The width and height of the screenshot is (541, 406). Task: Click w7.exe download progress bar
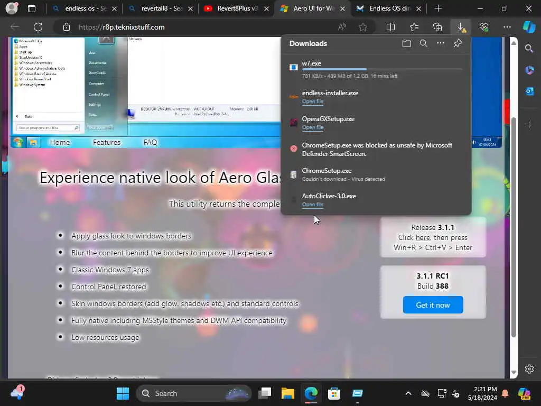[x=382, y=69]
